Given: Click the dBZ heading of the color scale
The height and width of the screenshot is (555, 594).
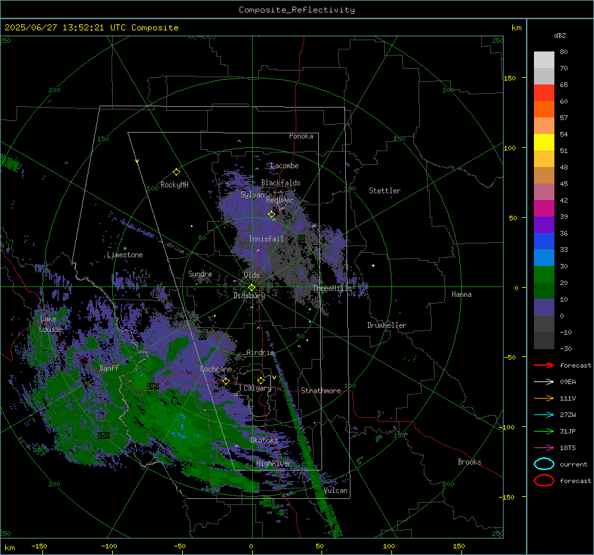Looking at the screenshot, I should (560, 36).
